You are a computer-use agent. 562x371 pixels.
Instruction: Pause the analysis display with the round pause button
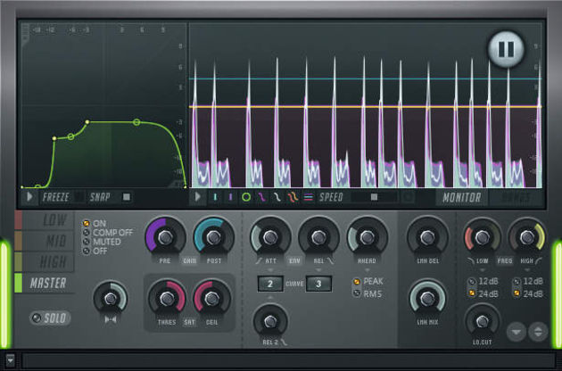(x=506, y=49)
